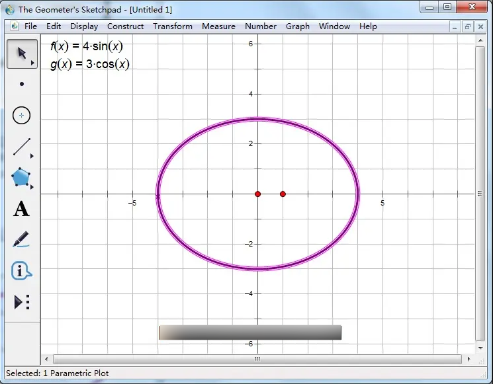Screen dimensions: 493x384
Task: Click vertical scrollbar down arrow
Action: [x=480, y=348]
